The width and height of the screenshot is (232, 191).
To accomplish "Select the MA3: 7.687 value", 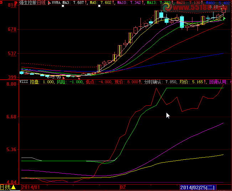I will point(73,3).
